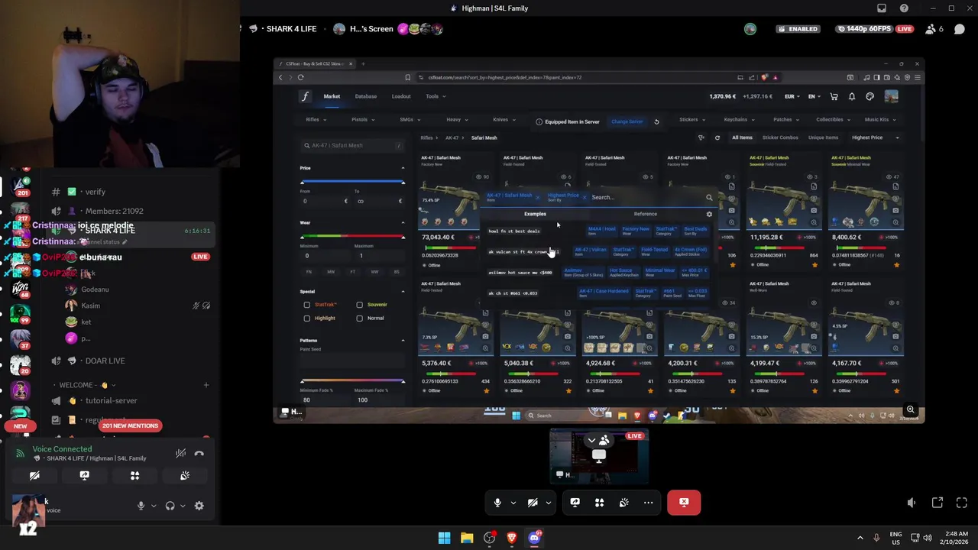Open soundboard icon in call controls
Viewport: 978px width, 550px height.
point(623,503)
